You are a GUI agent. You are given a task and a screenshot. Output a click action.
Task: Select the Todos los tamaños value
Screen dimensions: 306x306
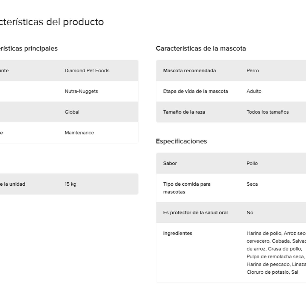[267, 112]
